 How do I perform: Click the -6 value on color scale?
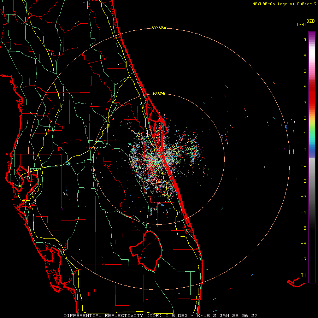pyautogui.click(x=304, y=243)
